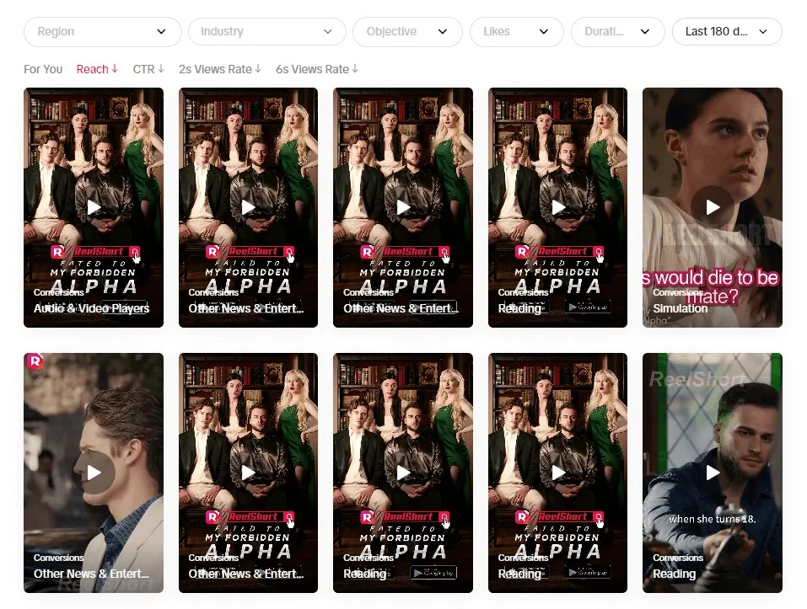Play the Simulation ad video

click(713, 207)
